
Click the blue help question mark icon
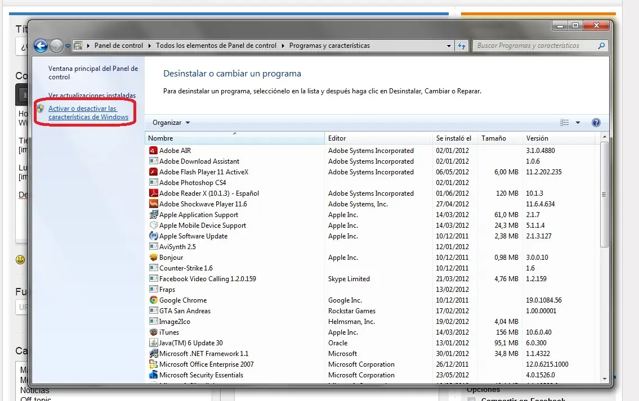pyautogui.click(x=596, y=123)
